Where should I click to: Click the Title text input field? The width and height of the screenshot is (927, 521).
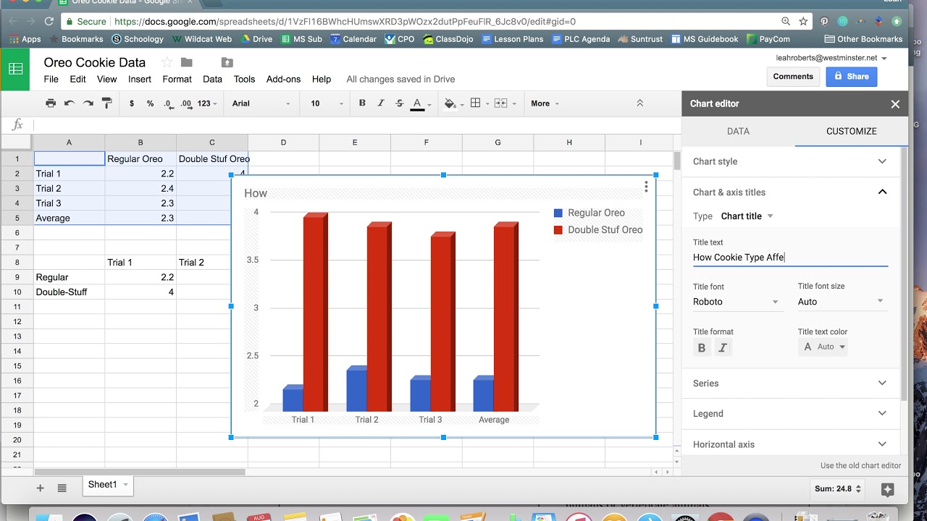pos(790,258)
